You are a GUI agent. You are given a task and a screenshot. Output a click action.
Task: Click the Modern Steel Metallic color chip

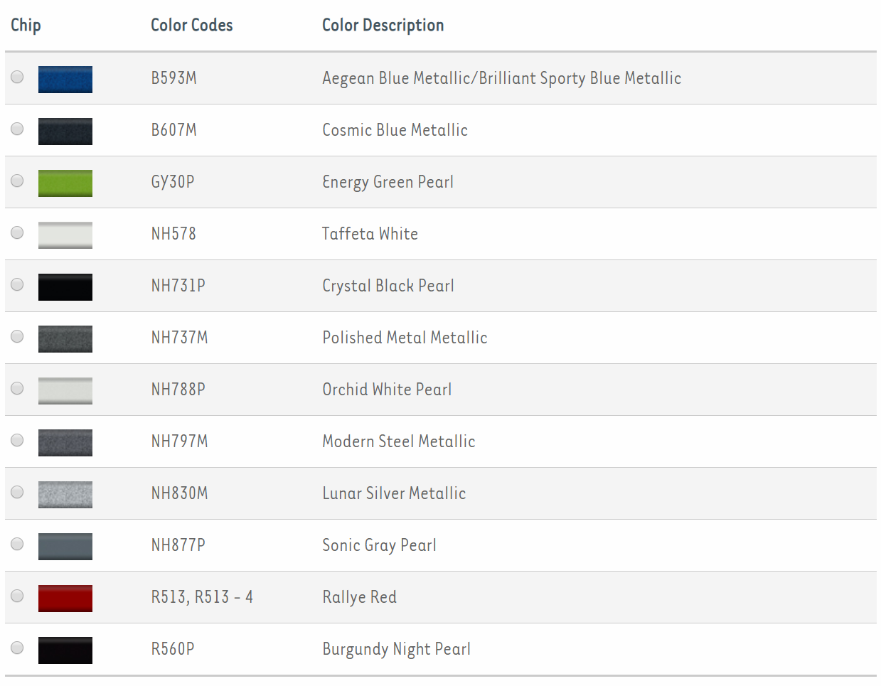[65, 442]
